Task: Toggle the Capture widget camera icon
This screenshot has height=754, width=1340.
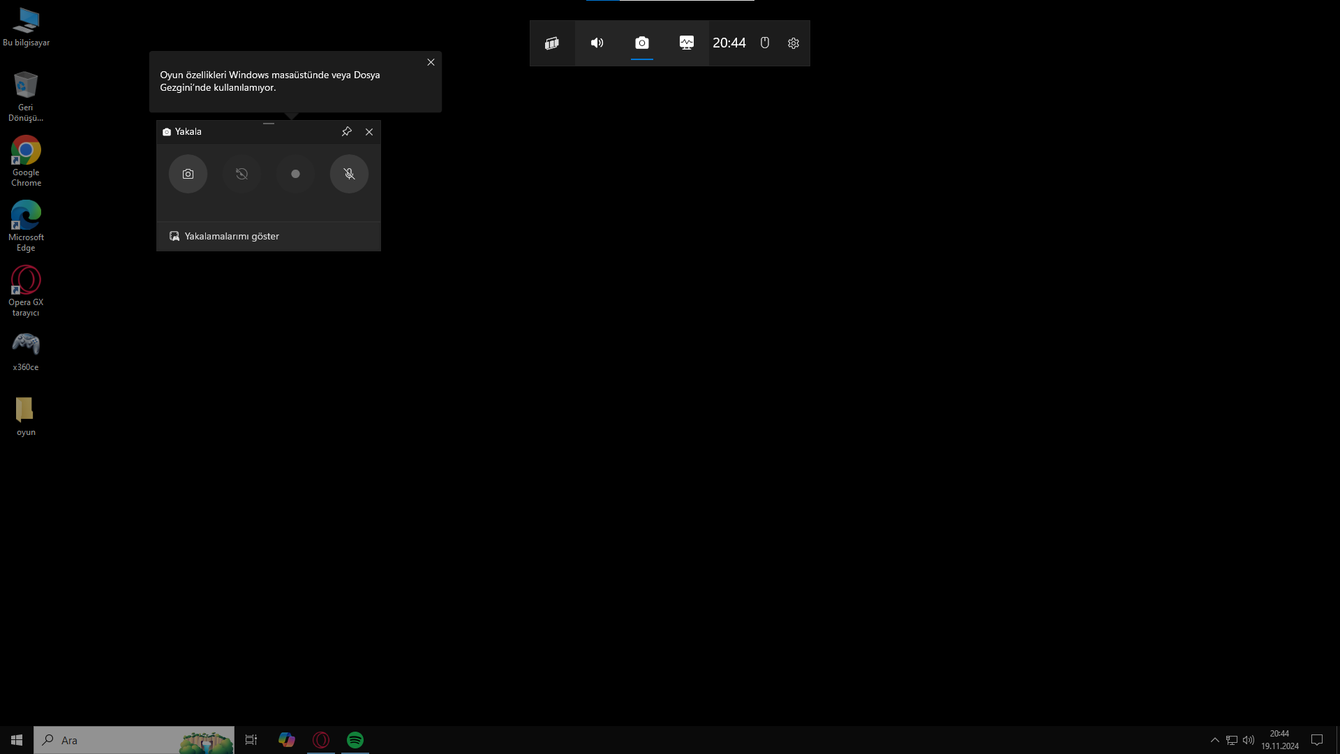Action: (642, 43)
